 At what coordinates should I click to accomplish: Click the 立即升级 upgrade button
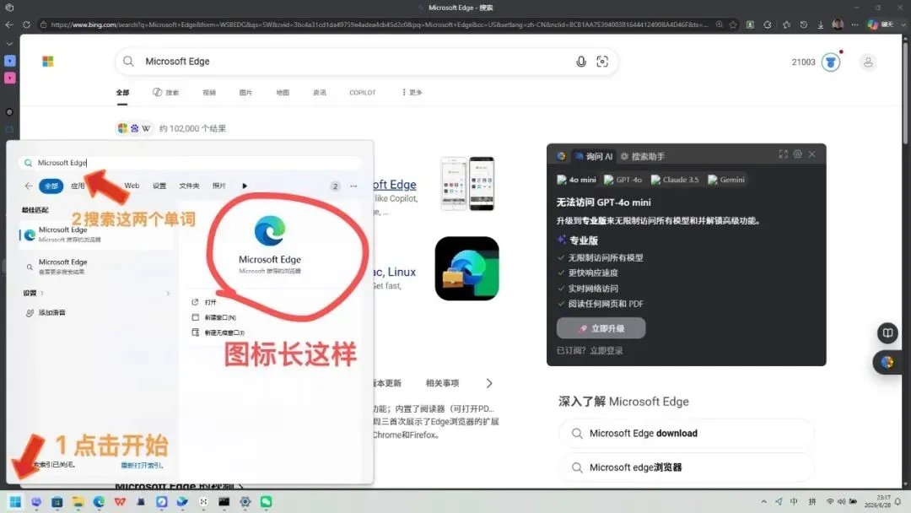(601, 328)
